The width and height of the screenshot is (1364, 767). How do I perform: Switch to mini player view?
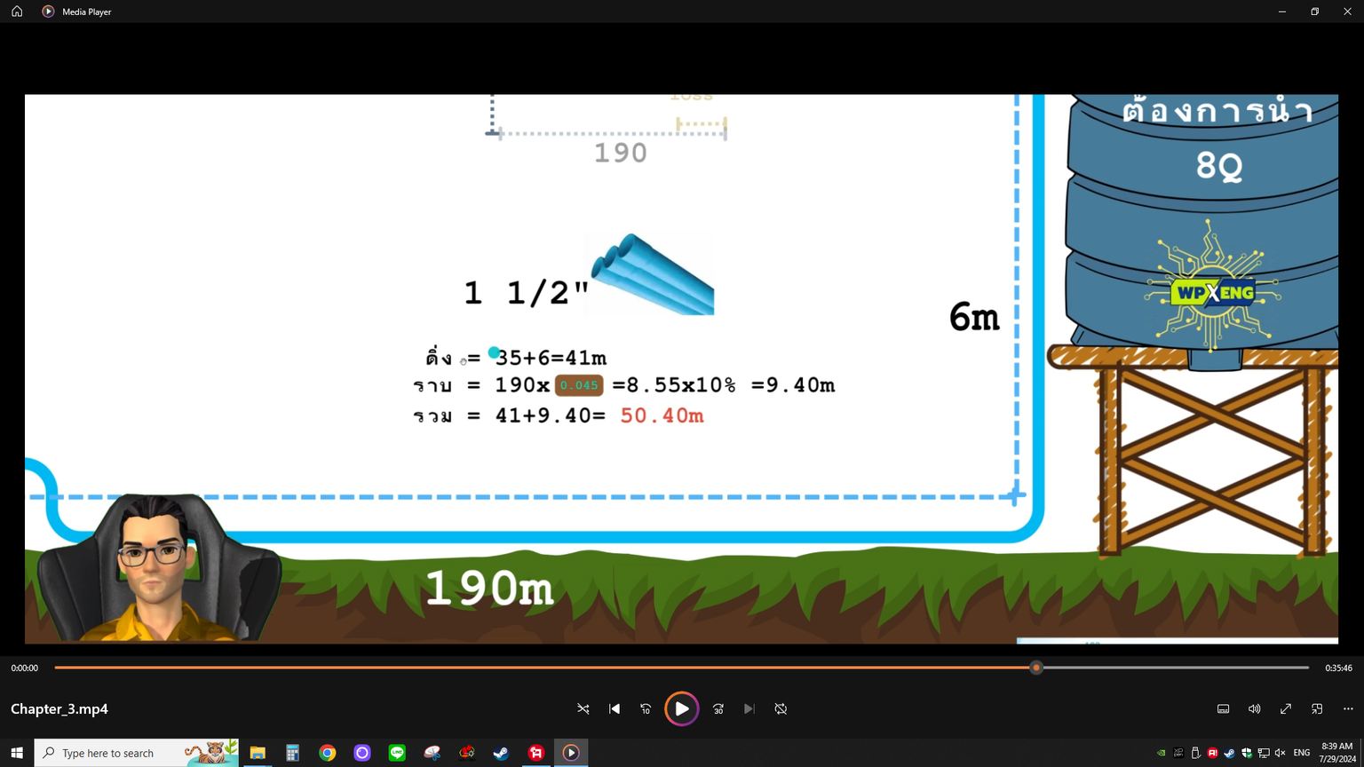[1317, 709]
